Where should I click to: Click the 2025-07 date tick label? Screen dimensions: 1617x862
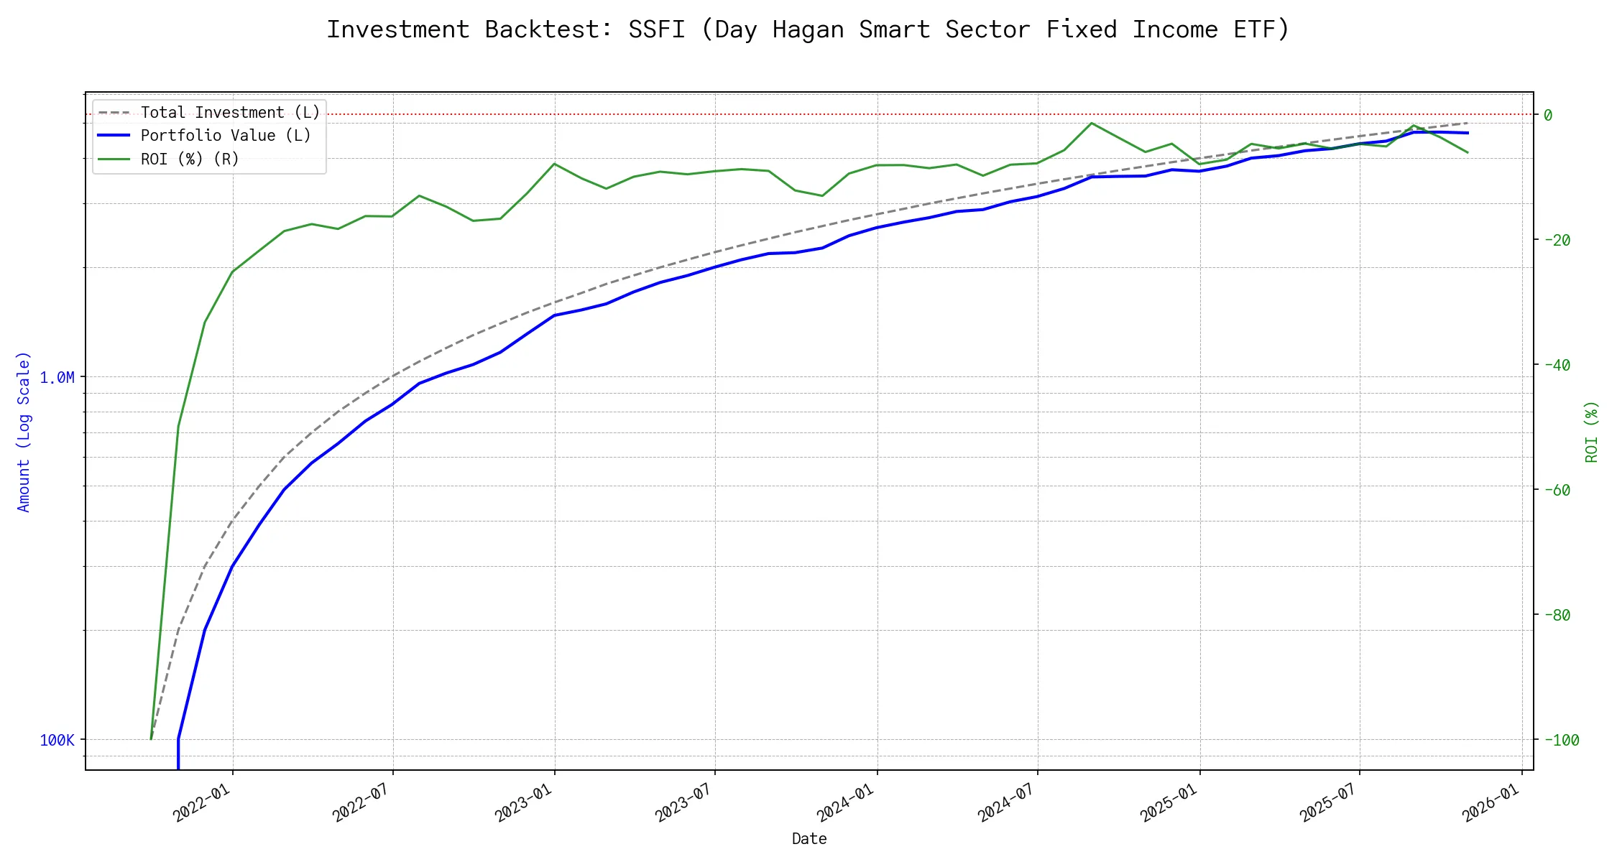(1328, 802)
